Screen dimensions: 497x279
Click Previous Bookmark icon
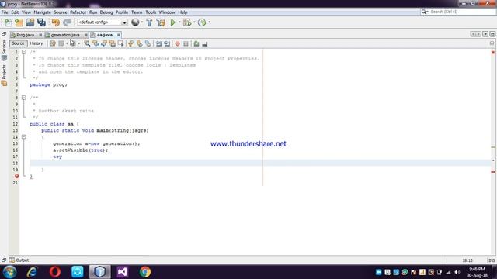[x=131, y=43]
